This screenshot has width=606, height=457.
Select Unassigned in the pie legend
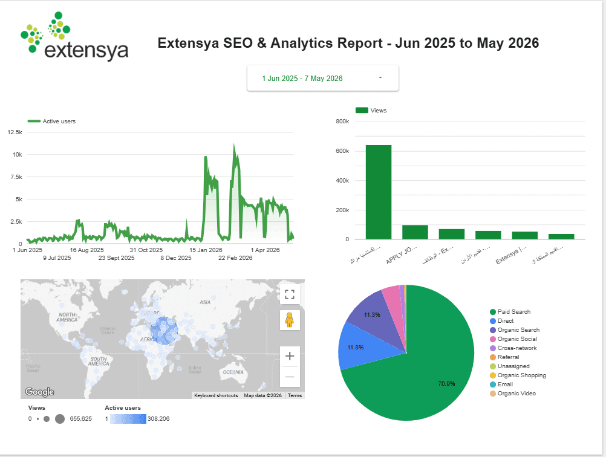(x=509, y=366)
